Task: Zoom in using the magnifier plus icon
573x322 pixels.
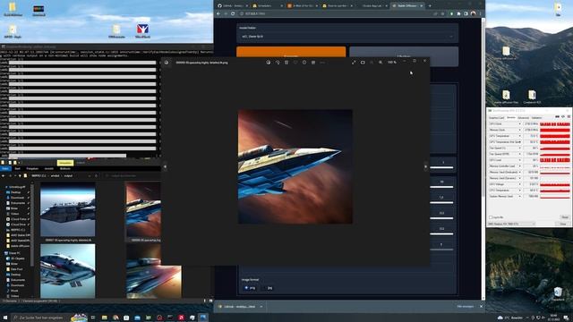Action: point(381,63)
